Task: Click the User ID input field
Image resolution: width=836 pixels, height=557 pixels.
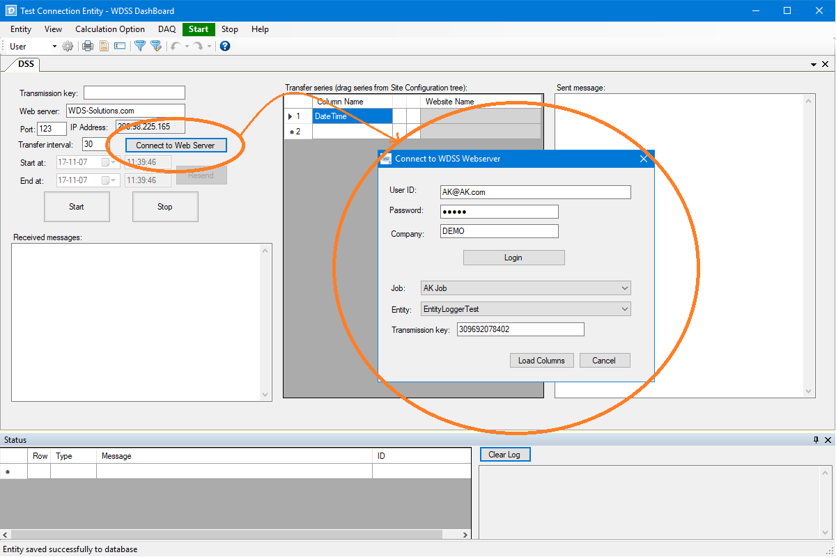Action: point(535,192)
